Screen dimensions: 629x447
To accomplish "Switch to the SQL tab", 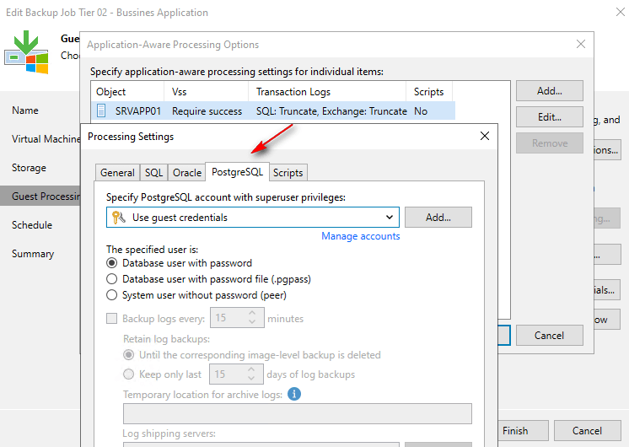I will [153, 173].
